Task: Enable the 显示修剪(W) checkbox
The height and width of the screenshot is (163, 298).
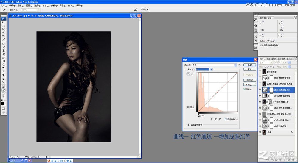Action: tap(226, 119)
